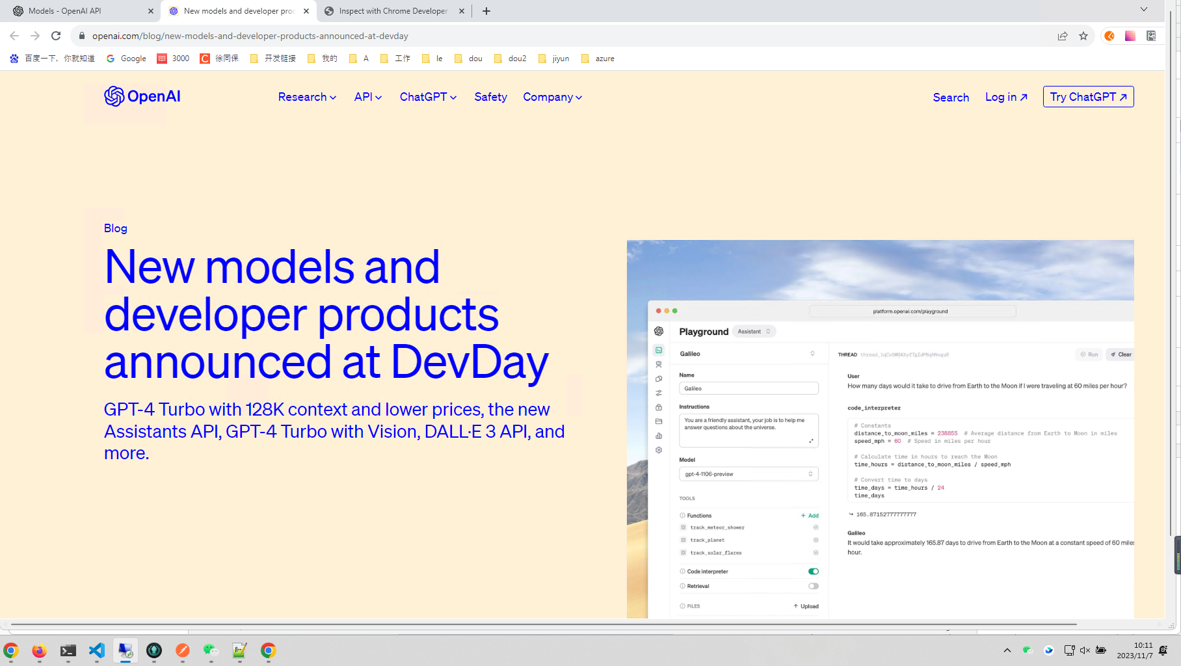Viewport: 1181px width, 666px height.
Task: Open the Baidu bookmark in bookmarks bar
Action: tap(53, 59)
